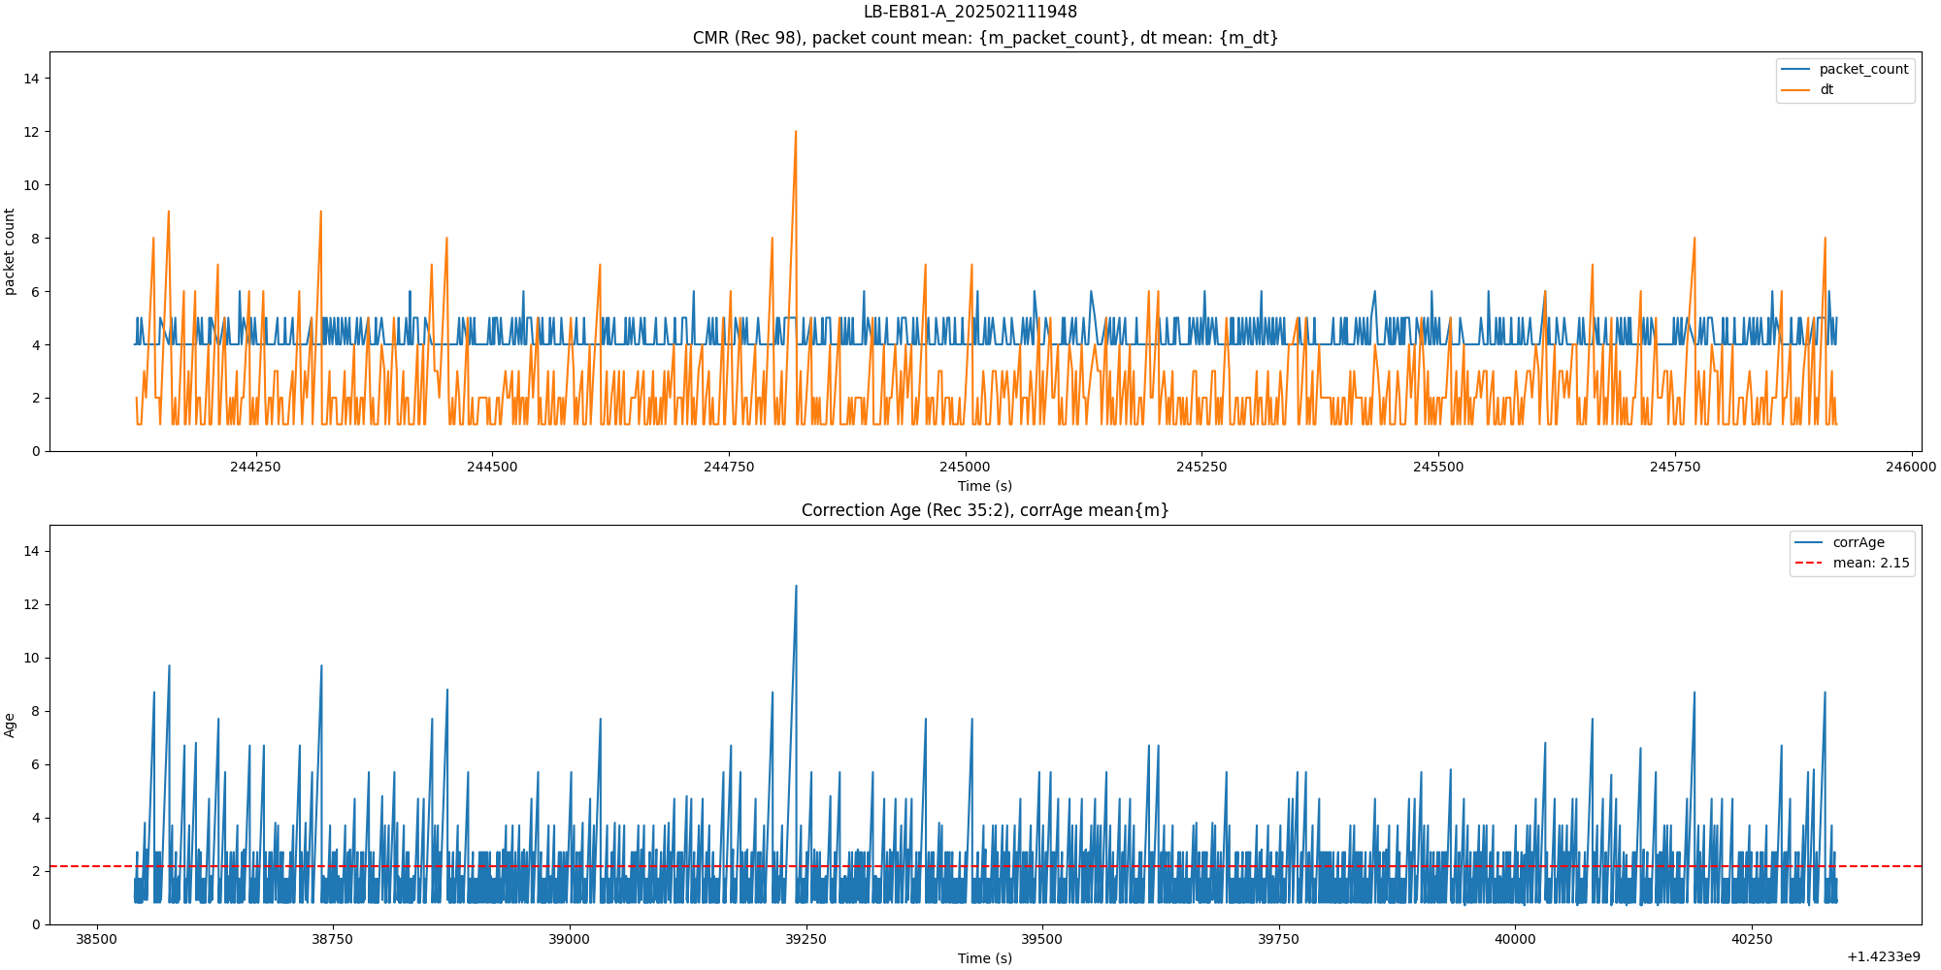This screenshot has width=1941, height=970.
Task: Click the 246000 x-axis tick label
Action: pos(1911,467)
